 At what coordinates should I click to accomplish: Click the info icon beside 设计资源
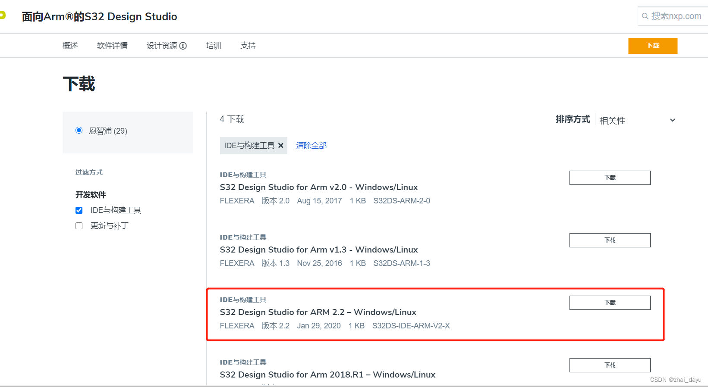(x=183, y=46)
